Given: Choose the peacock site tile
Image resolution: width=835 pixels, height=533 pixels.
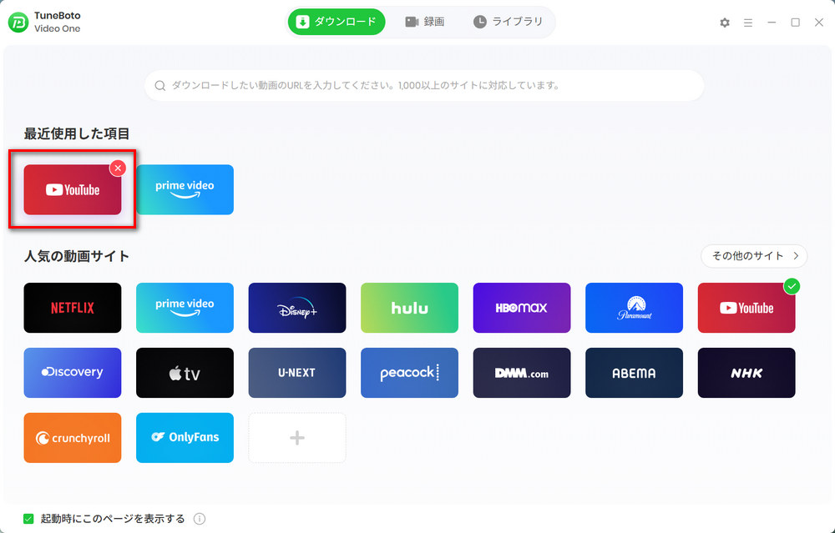Looking at the screenshot, I should tap(409, 373).
